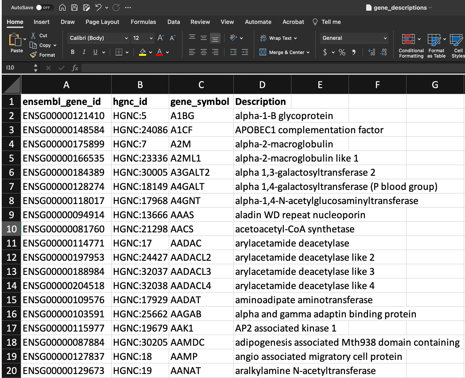Click the Center text alignment icon
465x378 pixels.
point(203,52)
